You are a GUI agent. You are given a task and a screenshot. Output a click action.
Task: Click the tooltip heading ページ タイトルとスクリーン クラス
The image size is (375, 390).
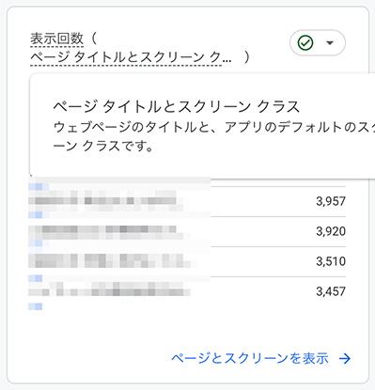177,107
